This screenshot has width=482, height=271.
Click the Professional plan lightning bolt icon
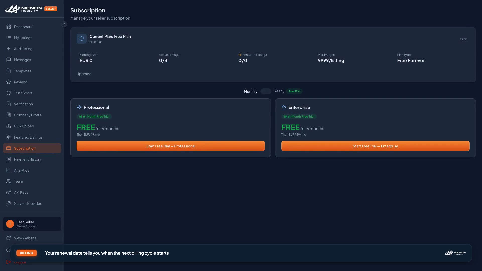(x=79, y=107)
